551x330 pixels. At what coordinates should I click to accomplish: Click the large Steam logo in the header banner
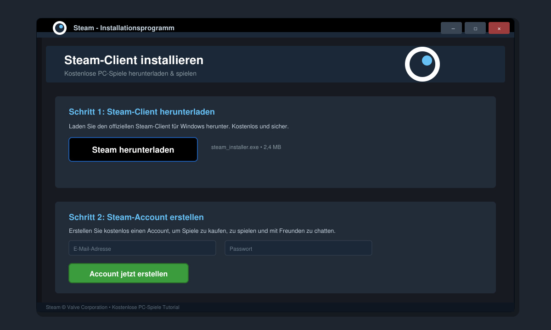click(x=422, y=64)
